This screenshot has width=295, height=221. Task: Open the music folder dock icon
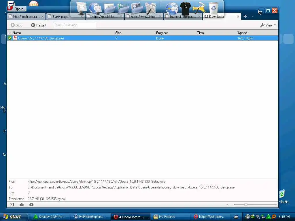[123, 9]
